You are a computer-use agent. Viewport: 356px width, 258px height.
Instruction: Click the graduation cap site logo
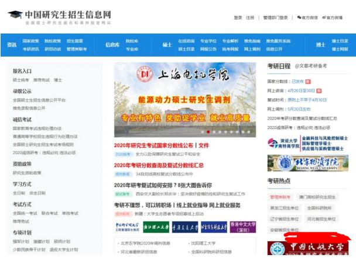pyautogui.click(x=15, y=15)
